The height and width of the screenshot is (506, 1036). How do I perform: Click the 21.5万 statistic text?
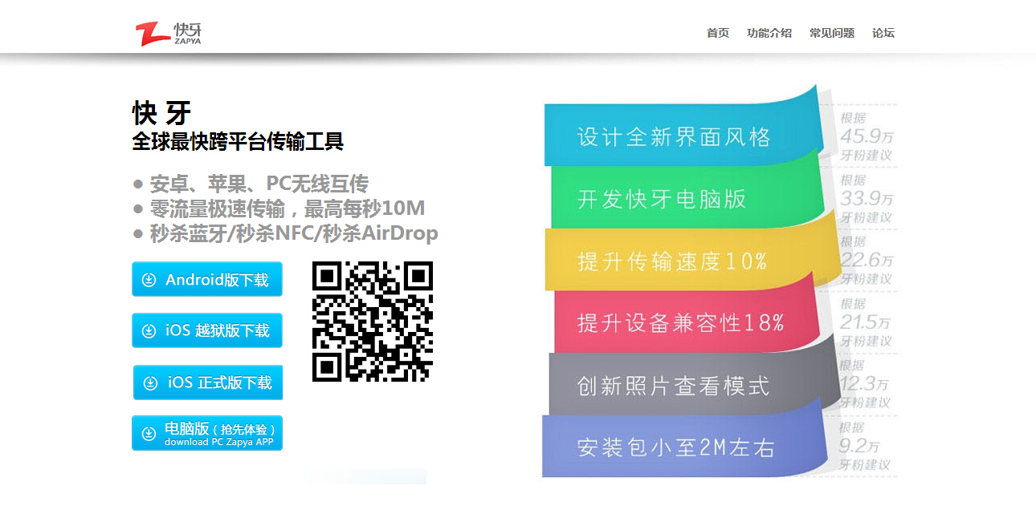click(865, 322)
